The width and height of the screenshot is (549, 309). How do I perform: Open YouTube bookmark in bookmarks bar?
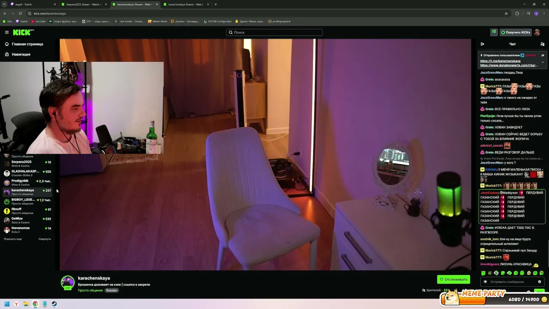38,21
